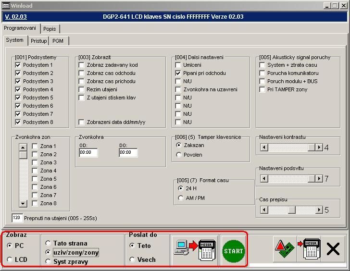Choose AM / PM time format
This screenshot has height=271, width=350.
[181, 198]
